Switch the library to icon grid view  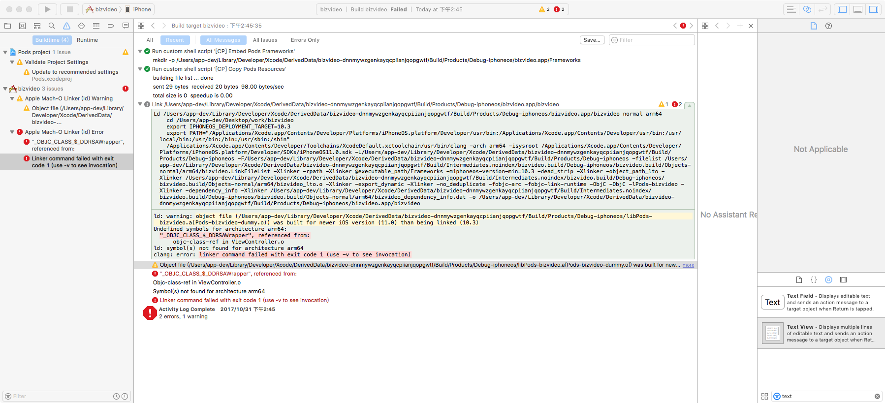pyautogui.click(x=764, y=396)
